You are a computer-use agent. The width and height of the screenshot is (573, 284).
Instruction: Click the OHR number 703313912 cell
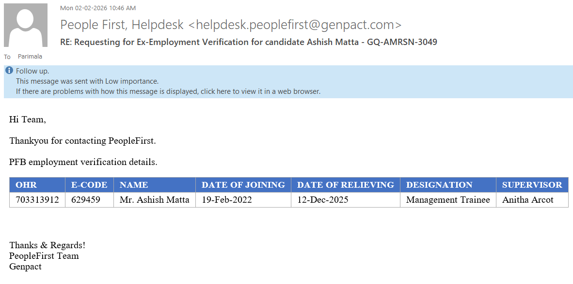click(x=37, y=200)
